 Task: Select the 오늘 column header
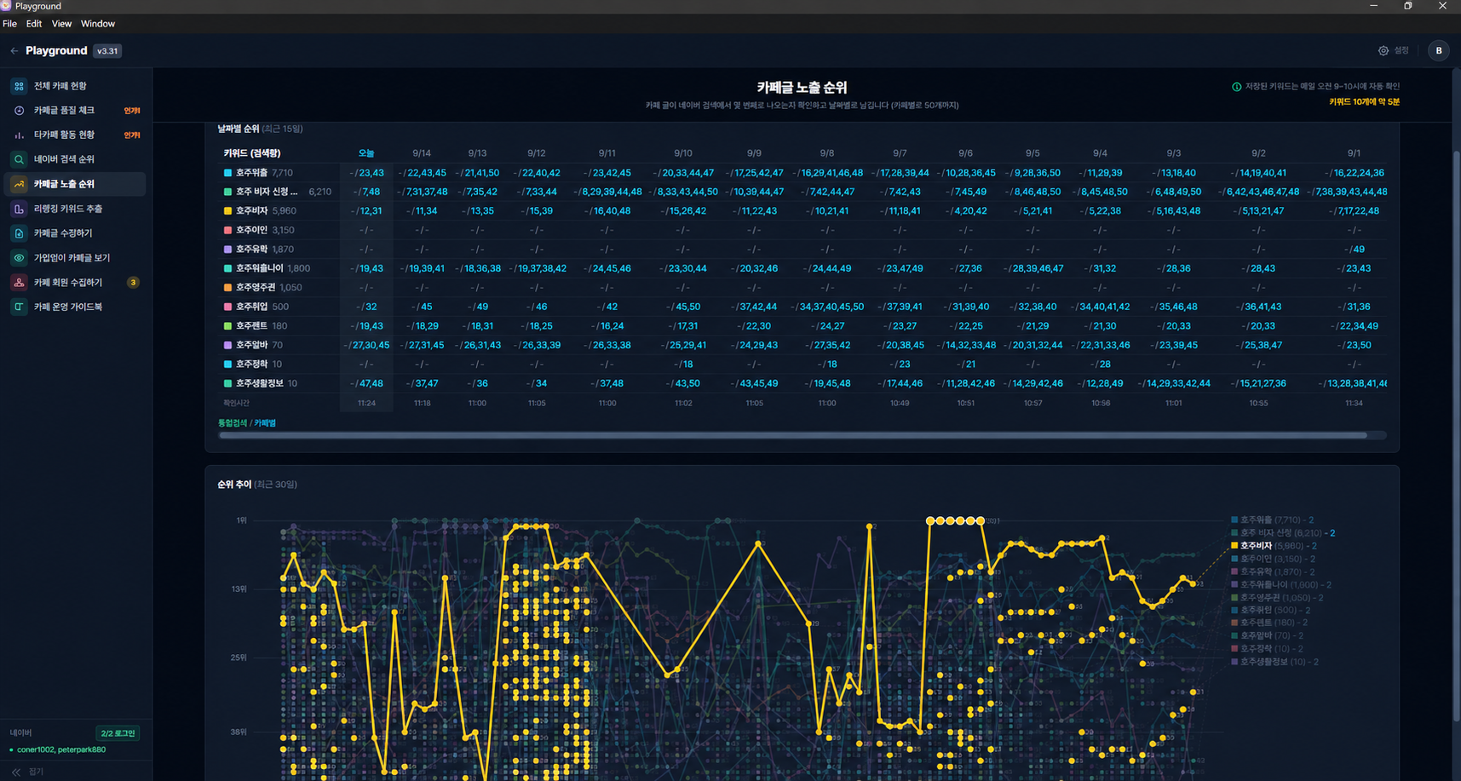(366, 153)
